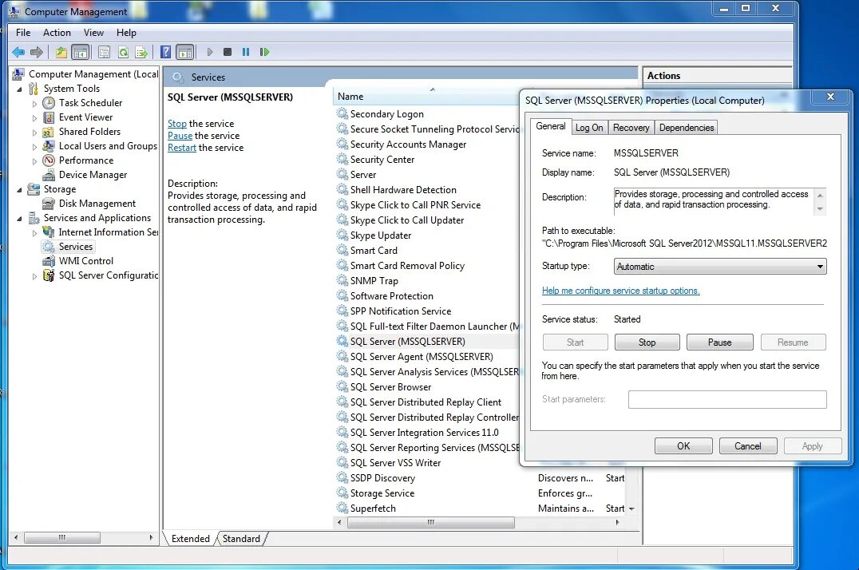Click the SQL Server Configuration Manager icon

(49, 275)
